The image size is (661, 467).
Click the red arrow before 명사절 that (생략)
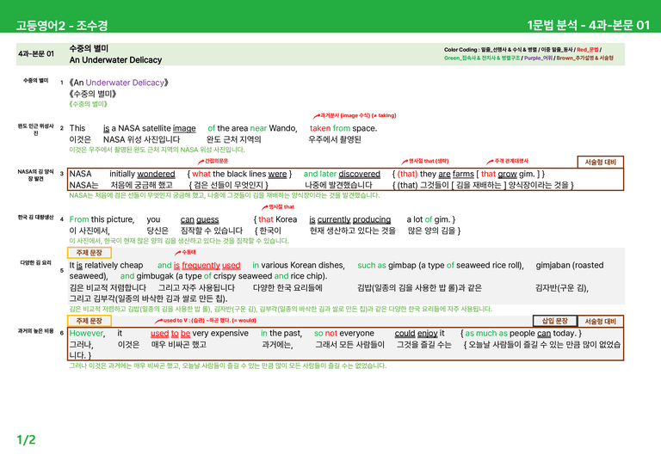point(405,162)
